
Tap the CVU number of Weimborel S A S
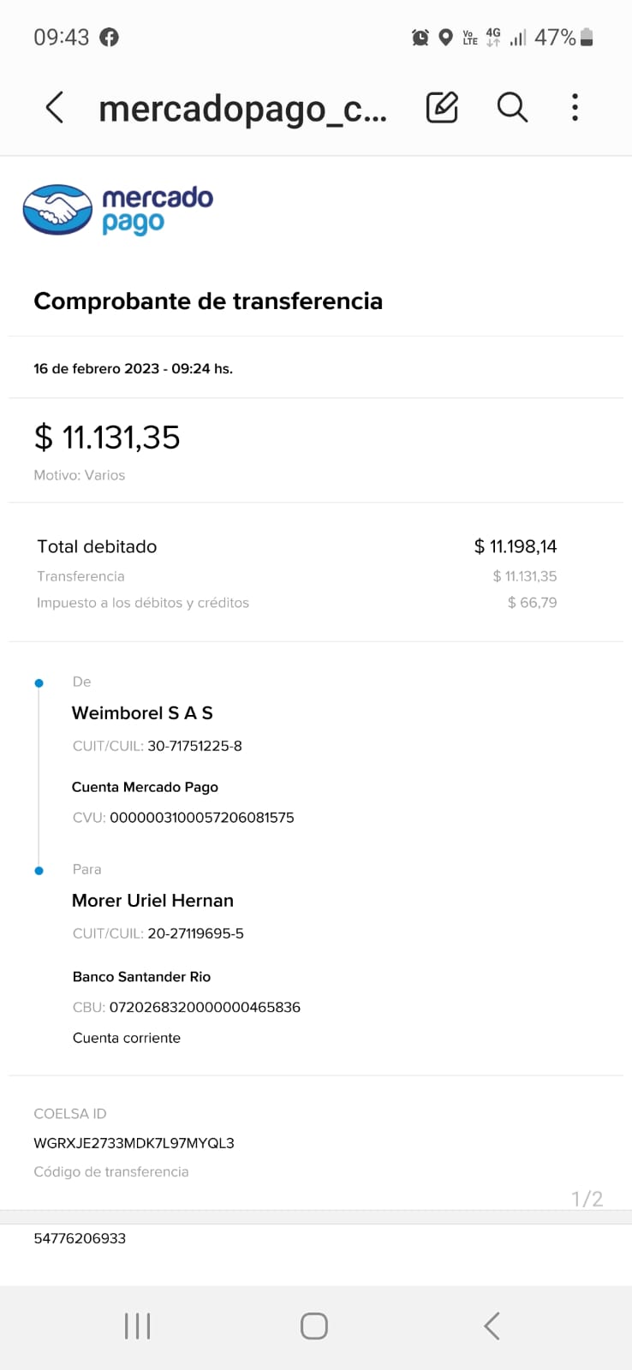[x=201, y=818]
